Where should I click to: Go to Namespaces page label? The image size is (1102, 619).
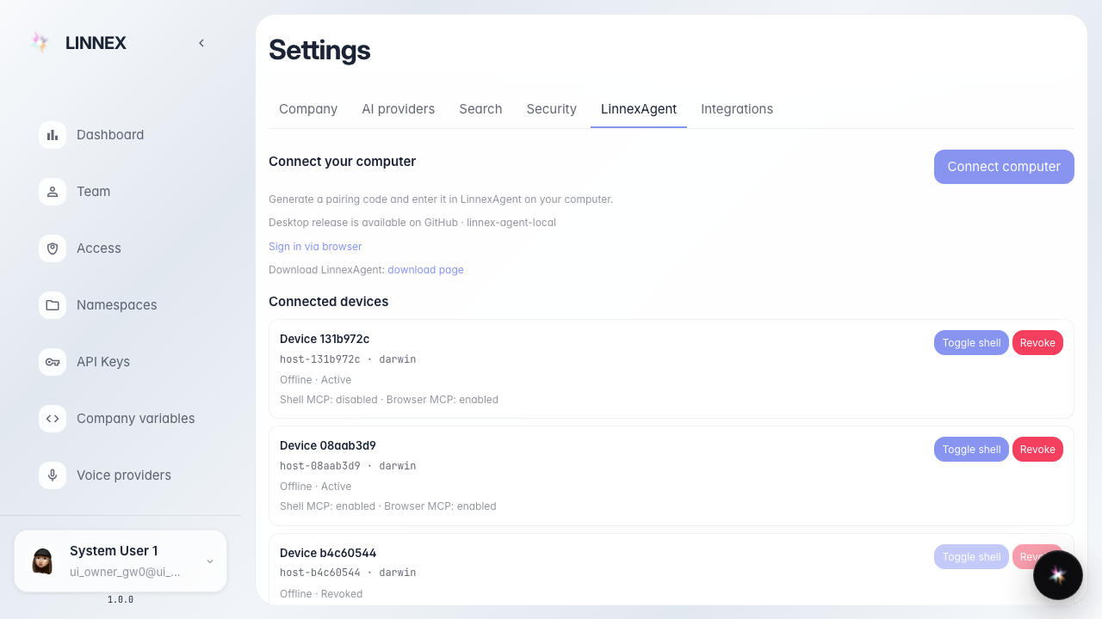coord(117,305)
